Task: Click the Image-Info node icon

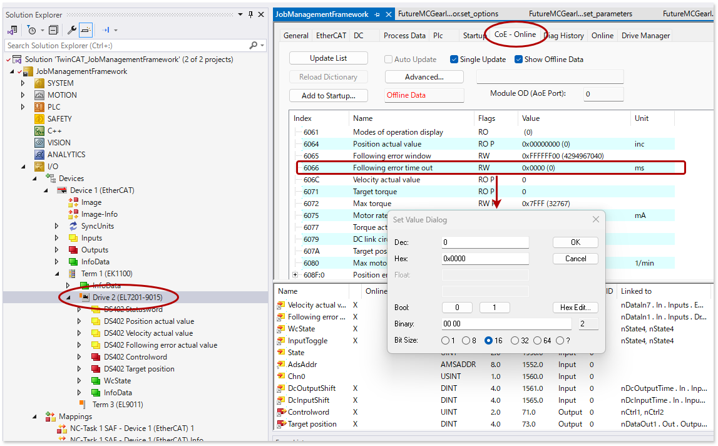Action: (x=73, y=214)
